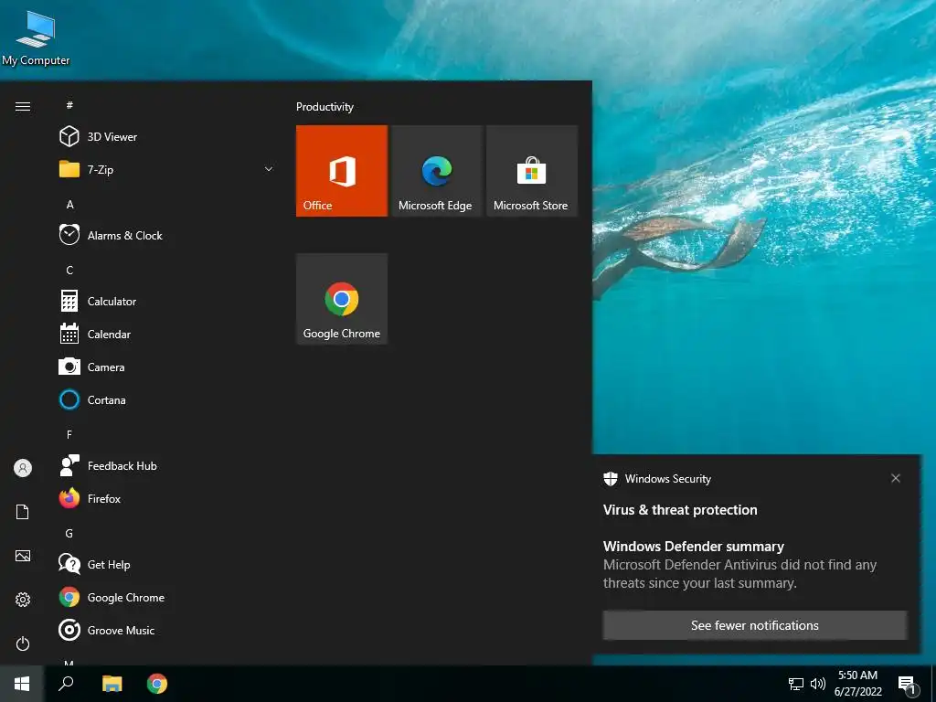Launch Alarms & Clock
This screenshot has width=936, height=702.
coord(167,235)
